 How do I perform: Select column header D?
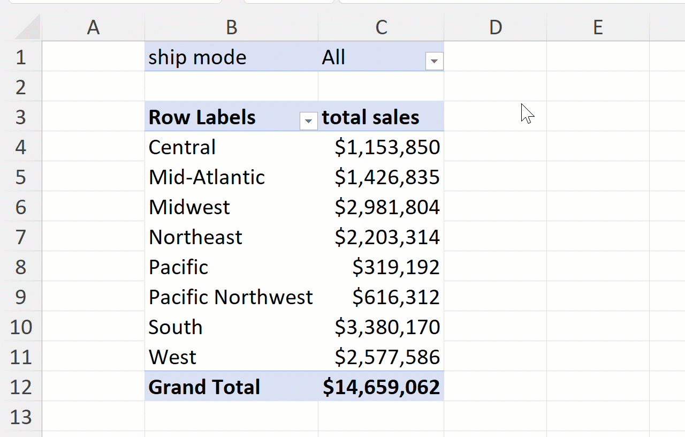point(495,27)
